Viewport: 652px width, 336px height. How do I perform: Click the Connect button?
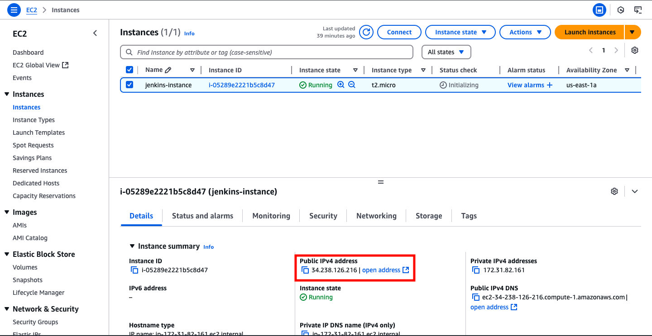(399, 32)
